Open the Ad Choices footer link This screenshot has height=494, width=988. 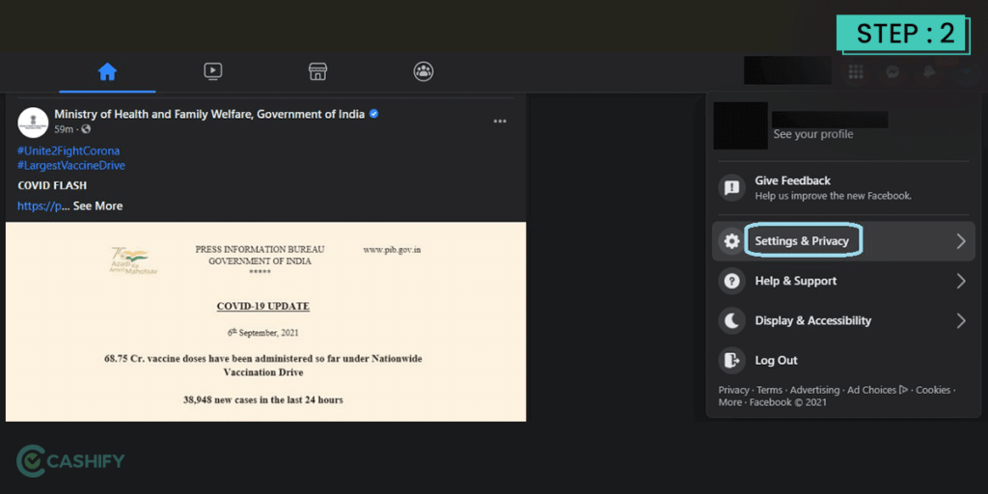878,390
